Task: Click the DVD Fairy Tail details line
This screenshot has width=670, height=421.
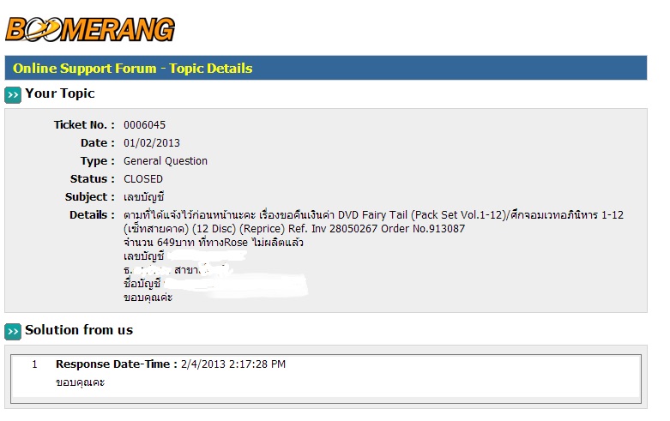Action: 373,214
